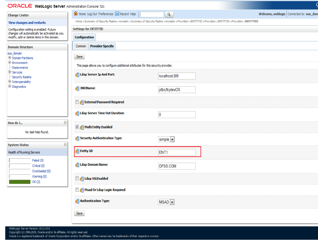Viewport: 318px width, 249px height.
Task: Click Log Out in toolbar
Action: pos(92,14)
